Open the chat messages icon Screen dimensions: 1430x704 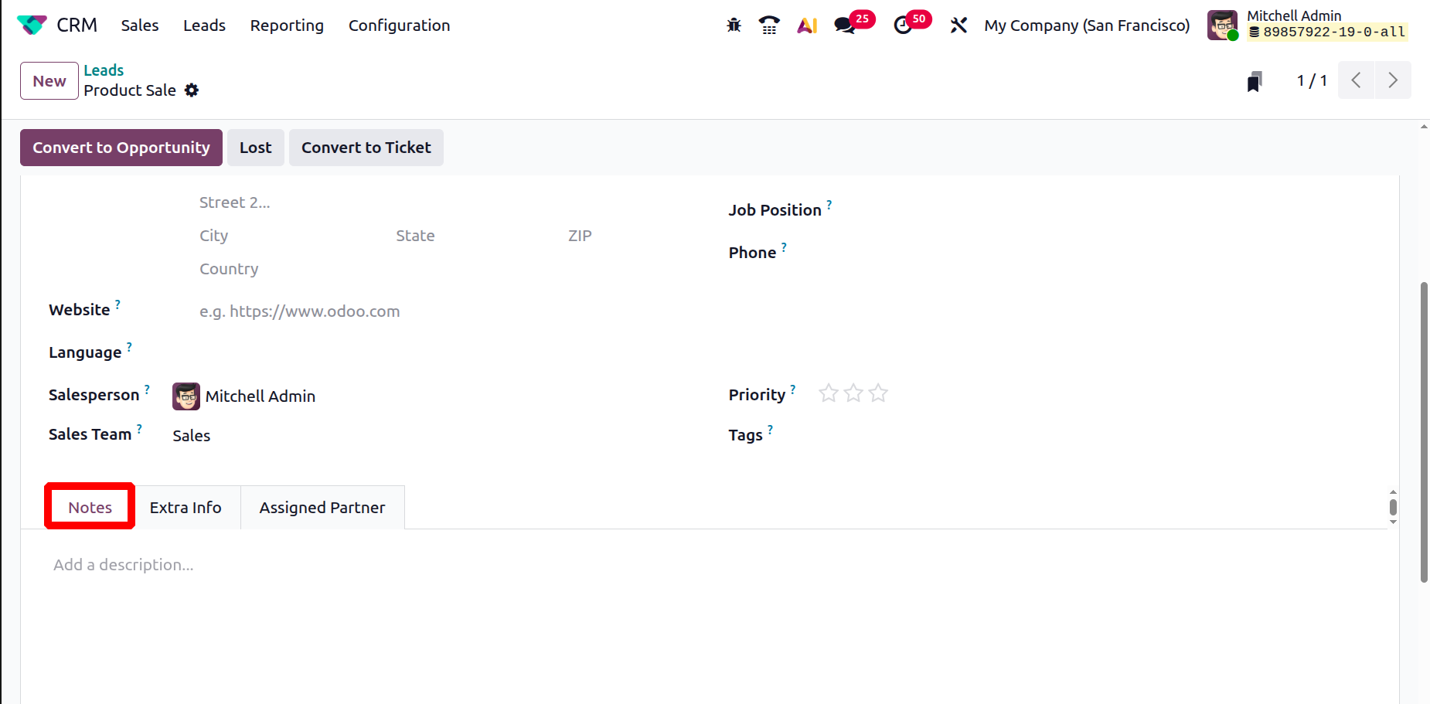[845, 26]
